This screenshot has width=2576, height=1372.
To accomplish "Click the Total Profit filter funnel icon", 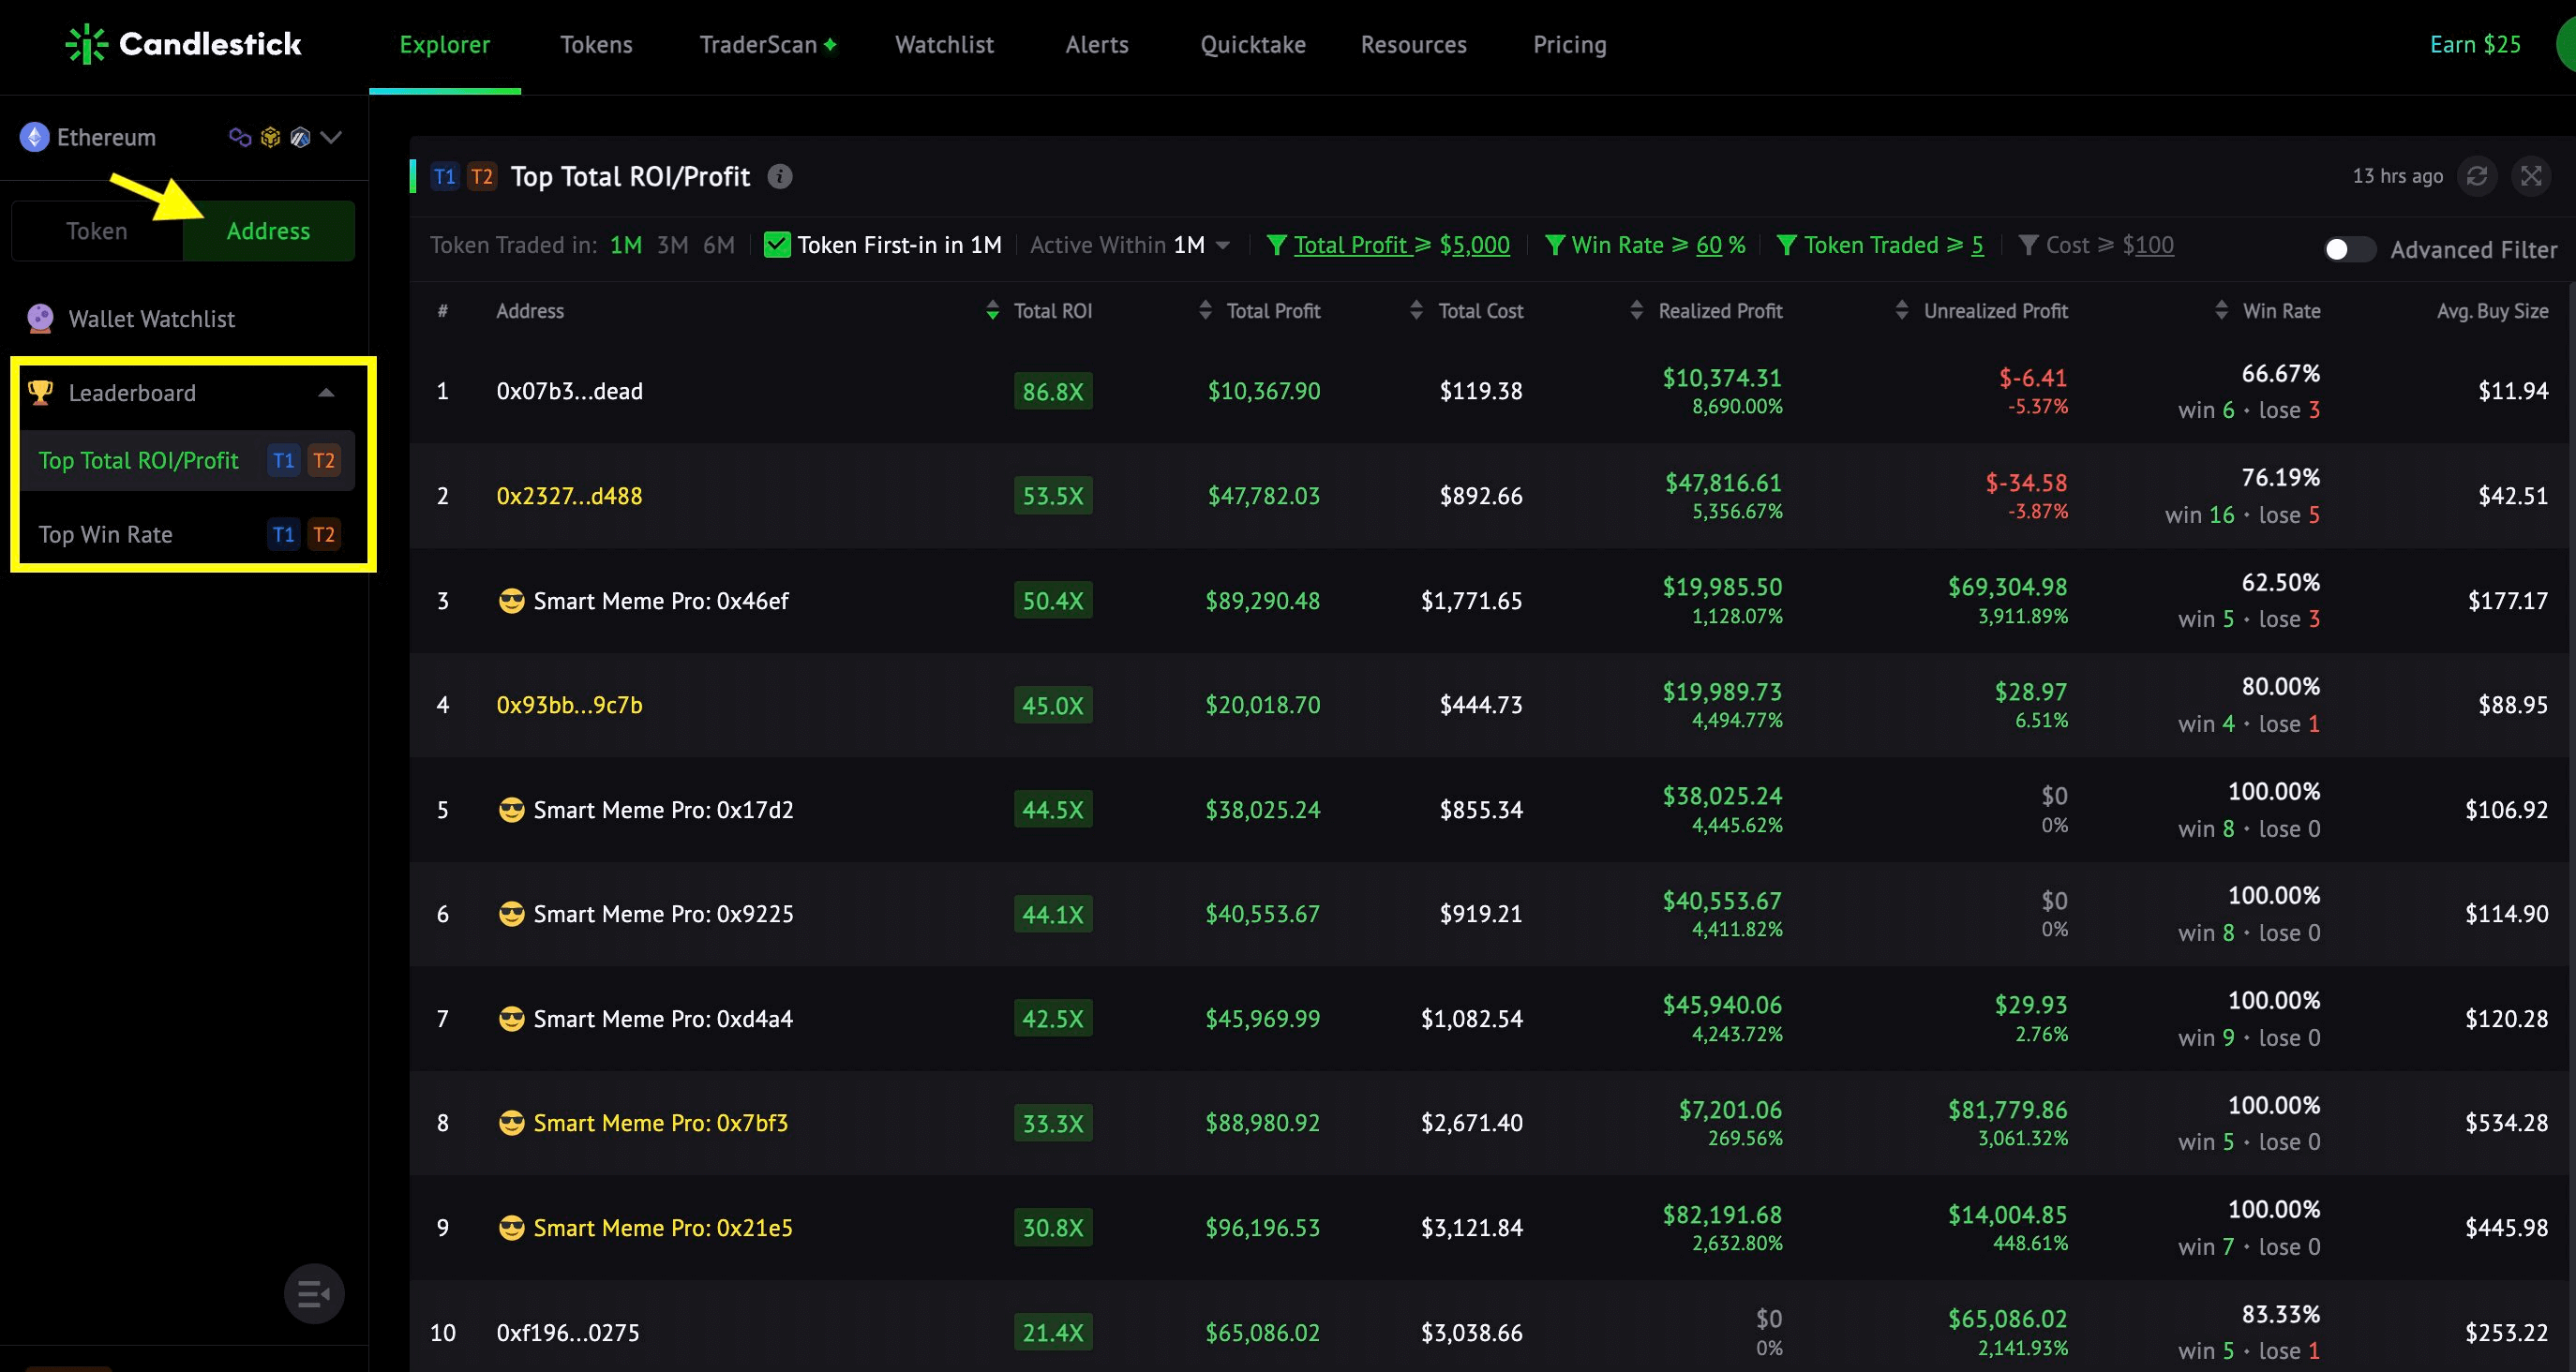I will [1276, 245].
